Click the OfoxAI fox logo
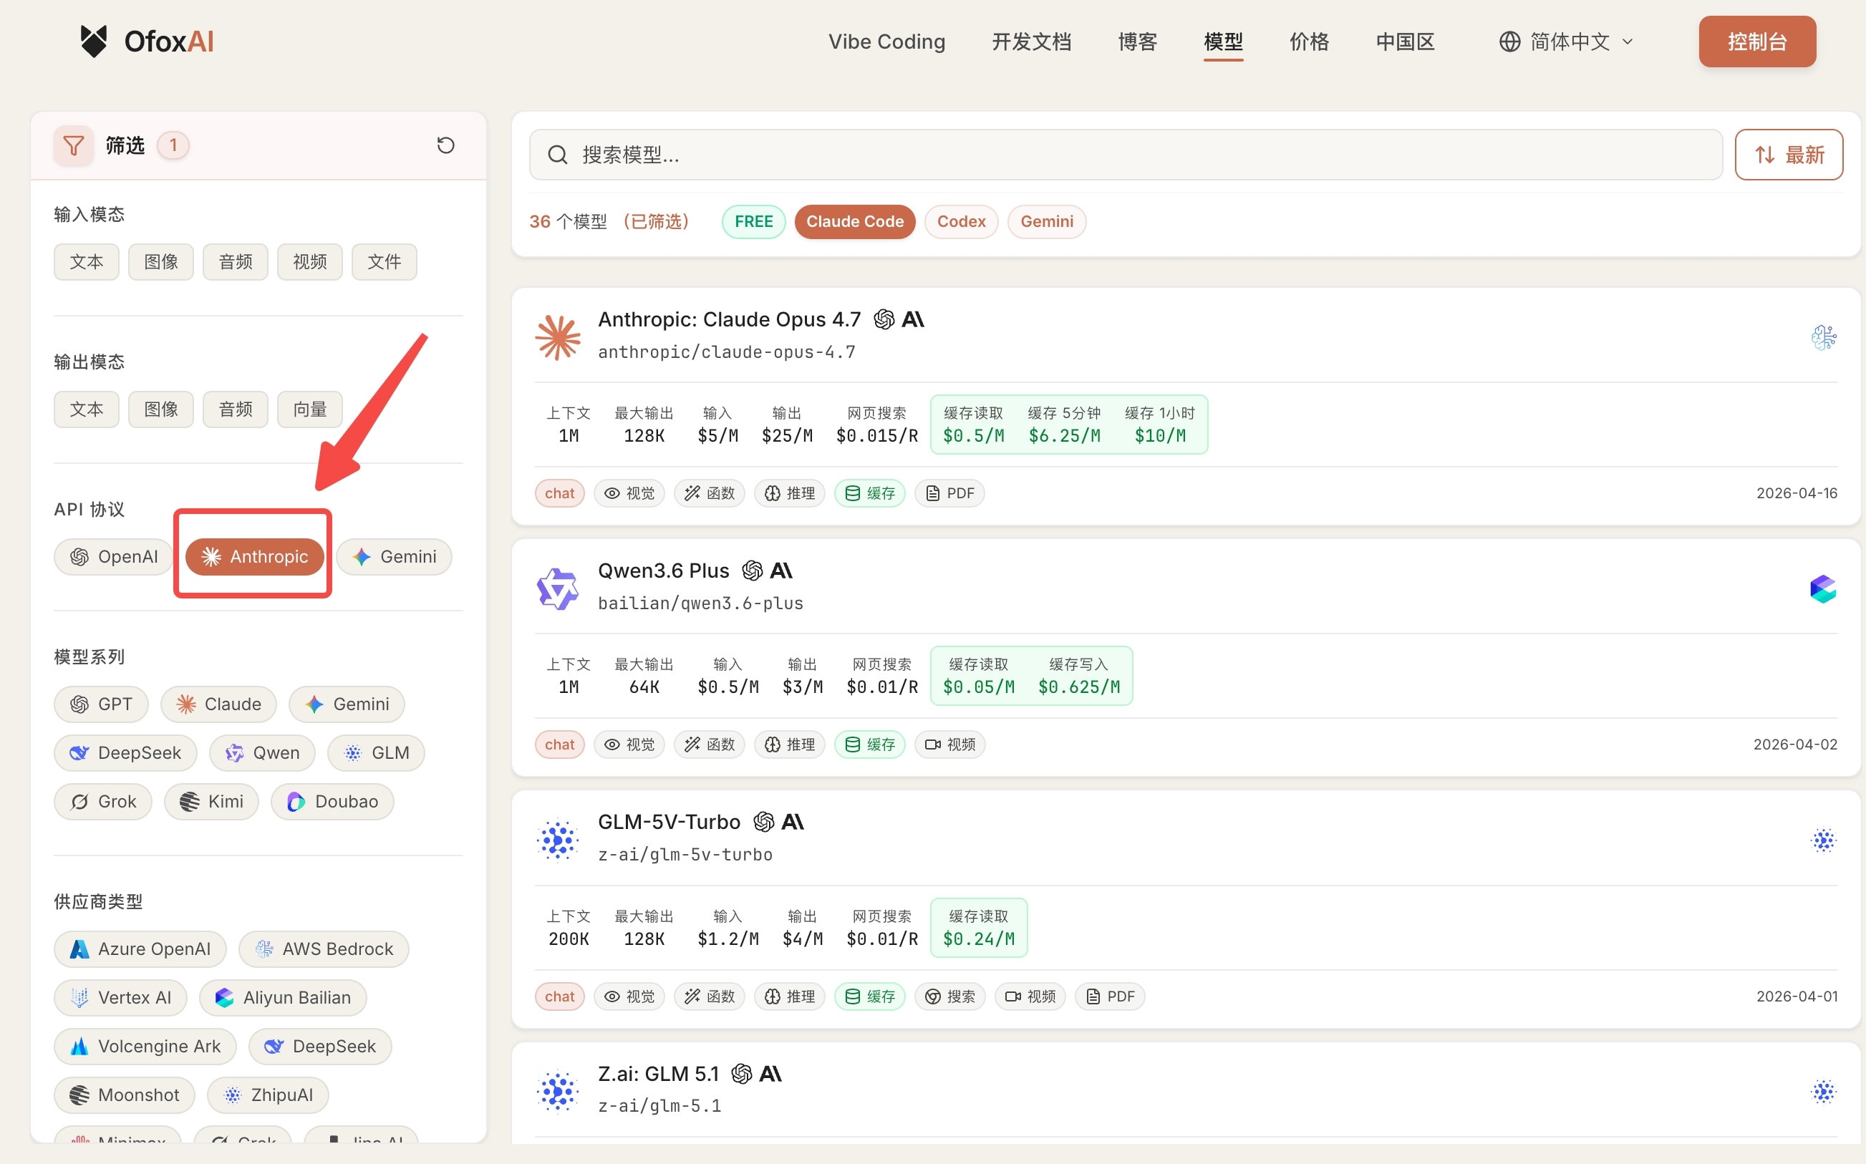 click(93, 41)
